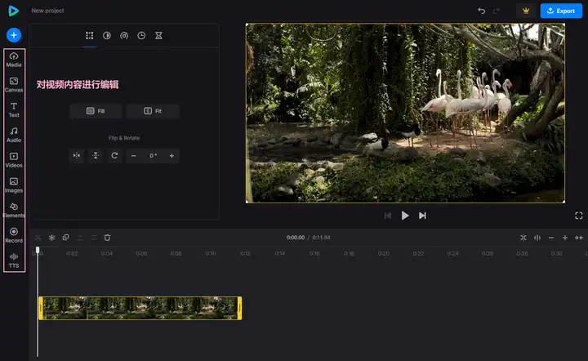The image size is (588, 361).
Task: Click the scissors split tool in timeline
Action: click(x=38, y=238)
